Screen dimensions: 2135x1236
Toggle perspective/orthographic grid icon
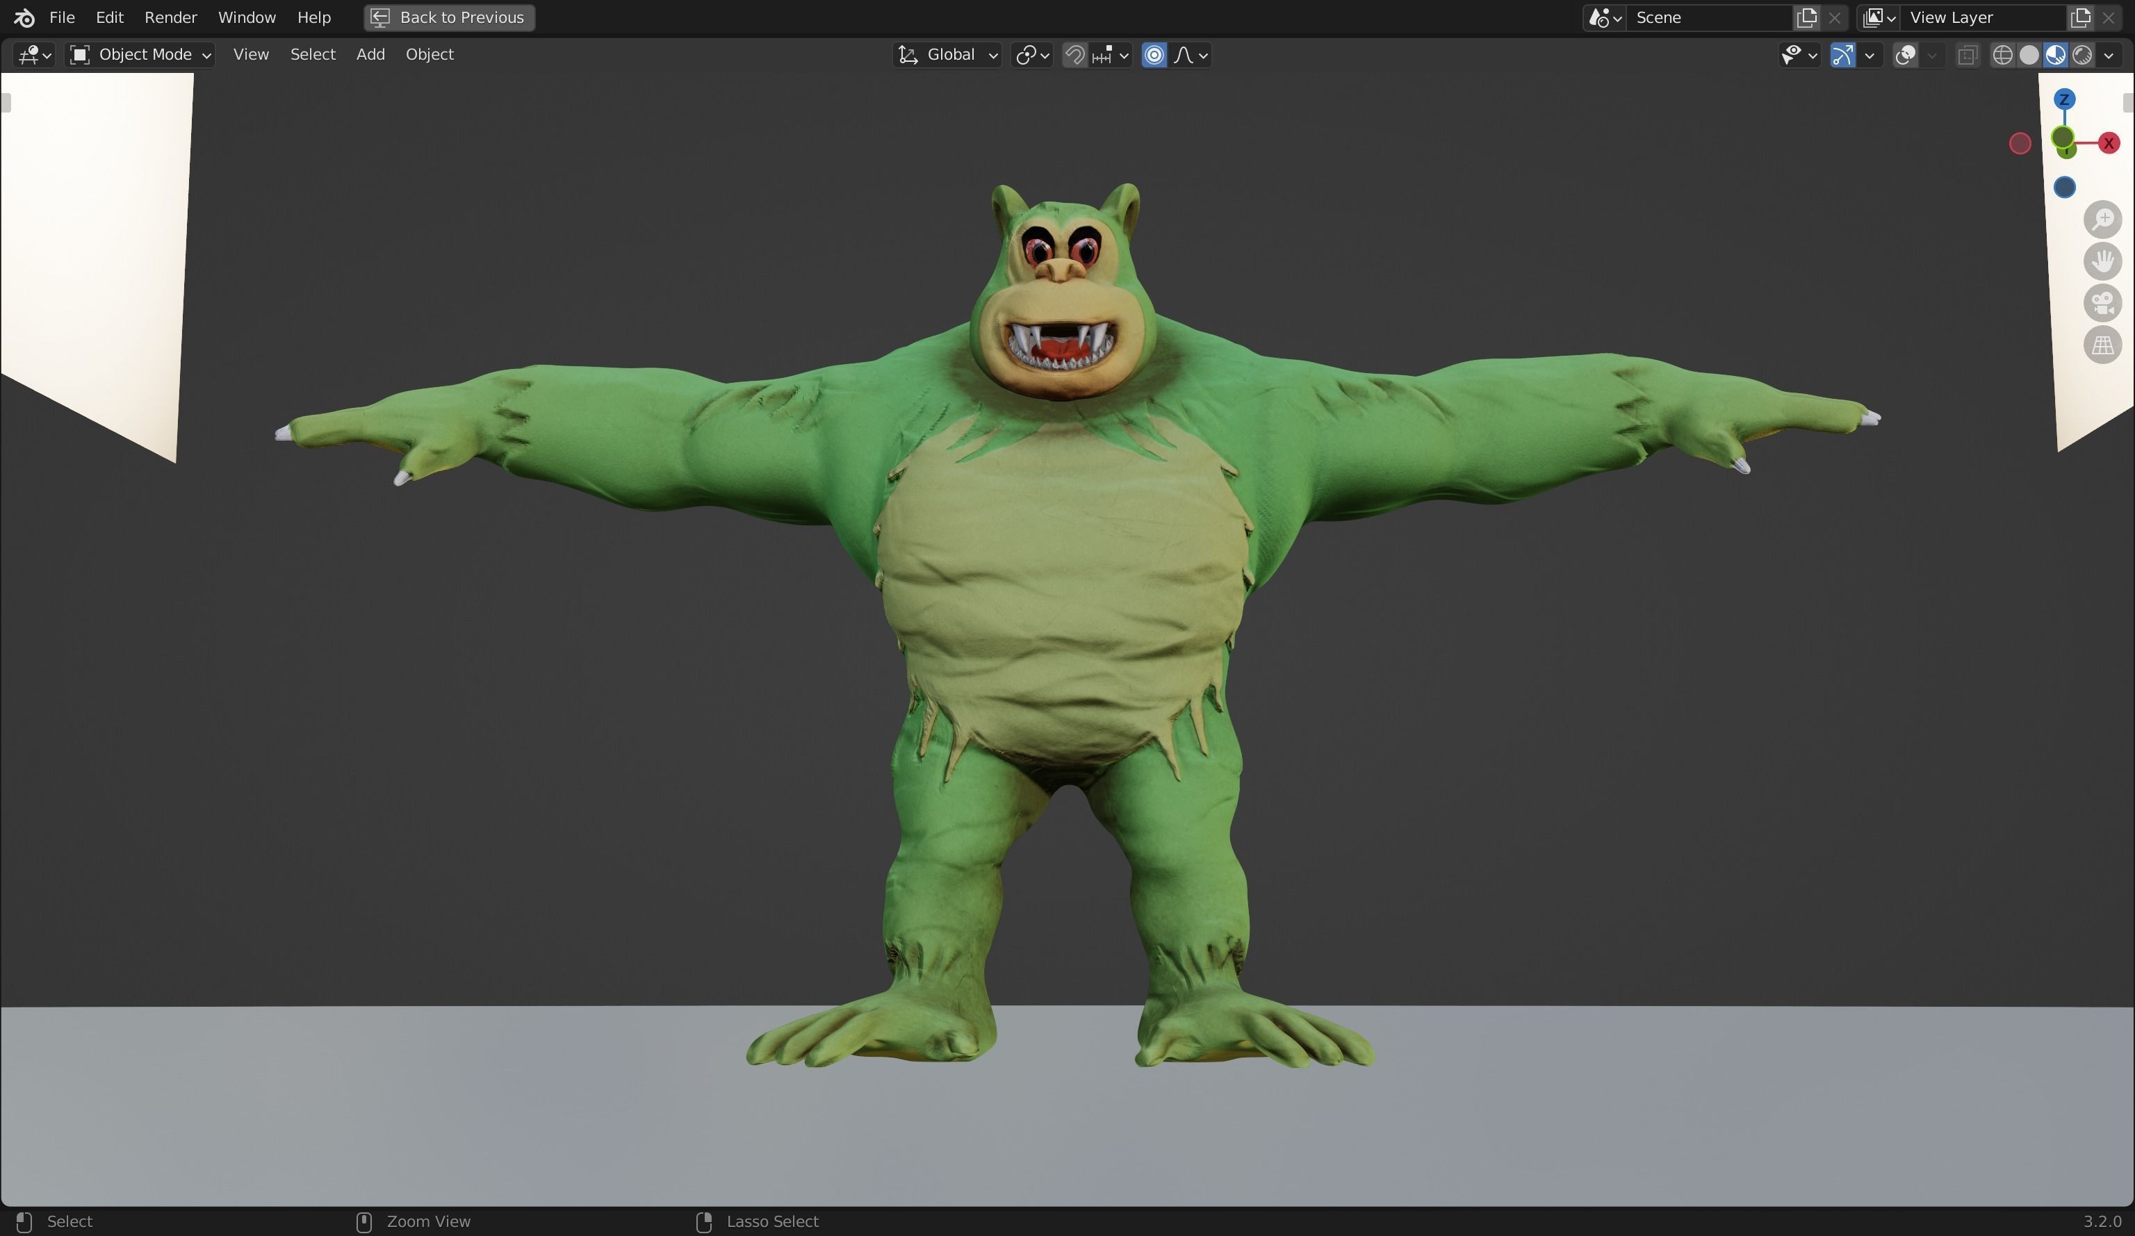tap(2103, 345)
